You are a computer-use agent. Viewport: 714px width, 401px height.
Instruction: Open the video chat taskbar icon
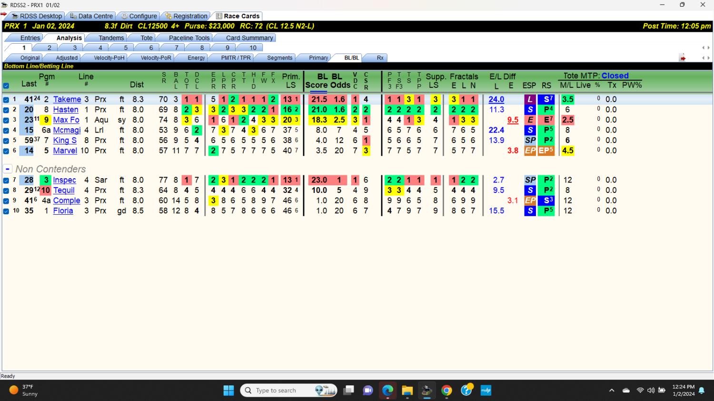tap(367, 390)
